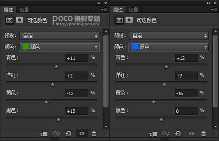Screen dimensions: 219x141
Task: Click the 青色 field showing +11
Action: (x=77, y=58)
